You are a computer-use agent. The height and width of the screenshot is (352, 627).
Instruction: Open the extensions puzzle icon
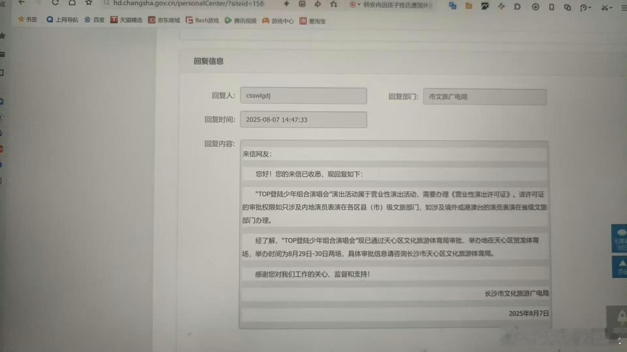(x=517, y=6)
